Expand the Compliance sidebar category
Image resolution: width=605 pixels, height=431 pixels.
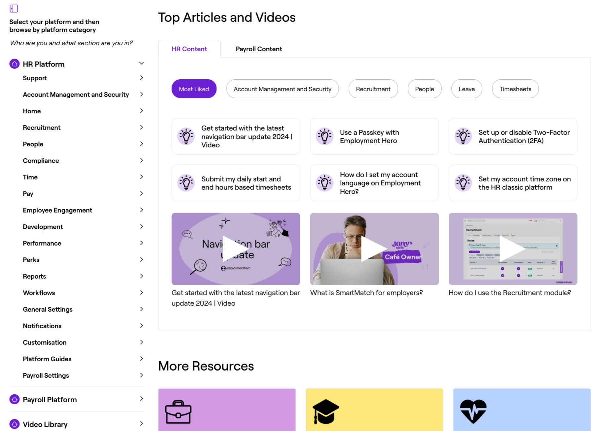click(x=141, y=160)
